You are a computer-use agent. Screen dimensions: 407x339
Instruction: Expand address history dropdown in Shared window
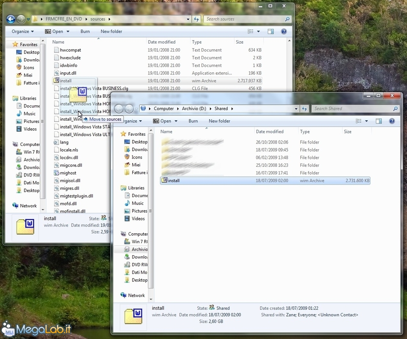tap(296, 109)
